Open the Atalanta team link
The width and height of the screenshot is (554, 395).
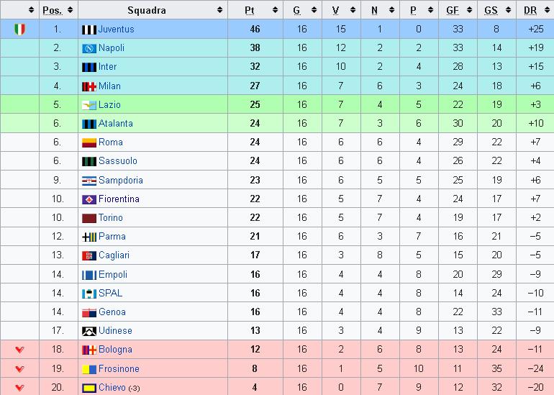coord(116,123)
